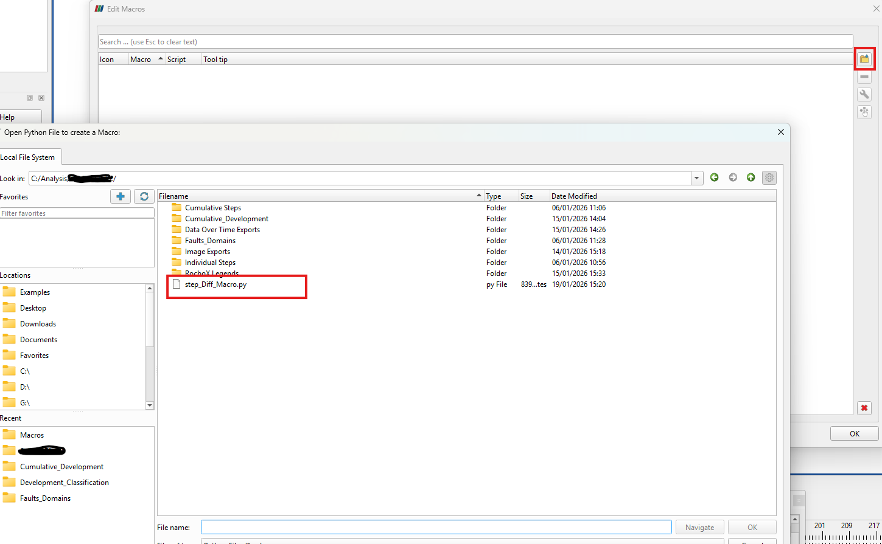Click OK in the Edit Macros window
The width and height of the screenshot is (882, 544).
coord(855,433)
